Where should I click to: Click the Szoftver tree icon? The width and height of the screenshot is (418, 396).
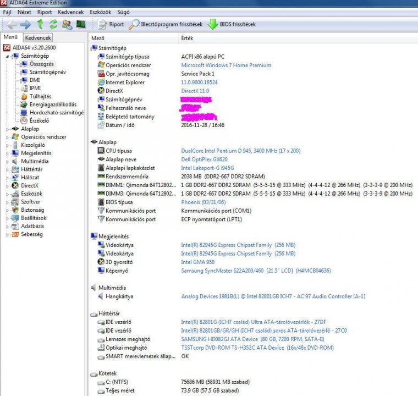(x=15, y=202)
